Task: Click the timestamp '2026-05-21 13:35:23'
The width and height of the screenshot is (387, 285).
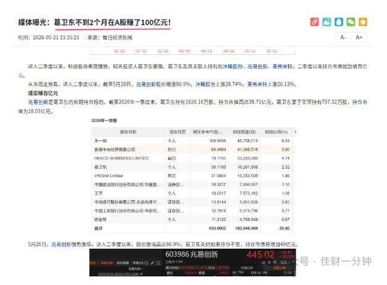Action: pyautogui.click(x=56, y=38)
